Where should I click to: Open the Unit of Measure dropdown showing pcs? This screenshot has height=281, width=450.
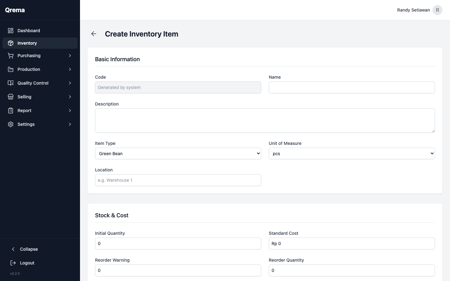tap(352, 153)
